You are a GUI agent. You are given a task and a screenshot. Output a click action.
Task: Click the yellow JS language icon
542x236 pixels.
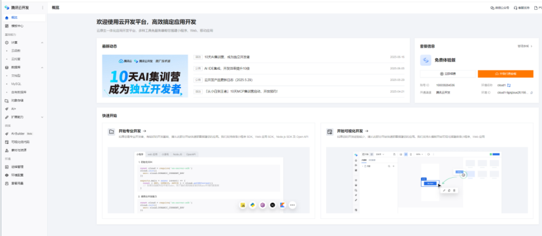pos(243,205)
